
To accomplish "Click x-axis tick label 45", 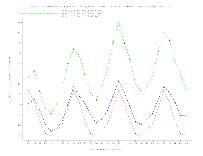I will click(x=113, y=143).
